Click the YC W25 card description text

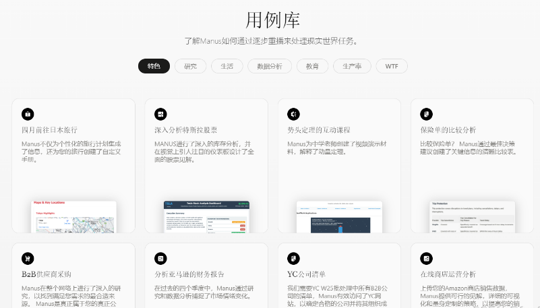point(338,297)
